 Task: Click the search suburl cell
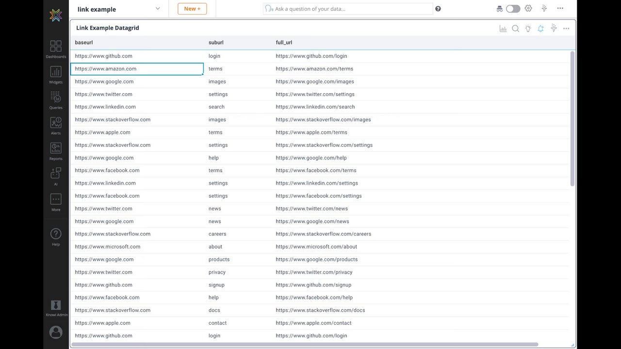pos(238,107)
